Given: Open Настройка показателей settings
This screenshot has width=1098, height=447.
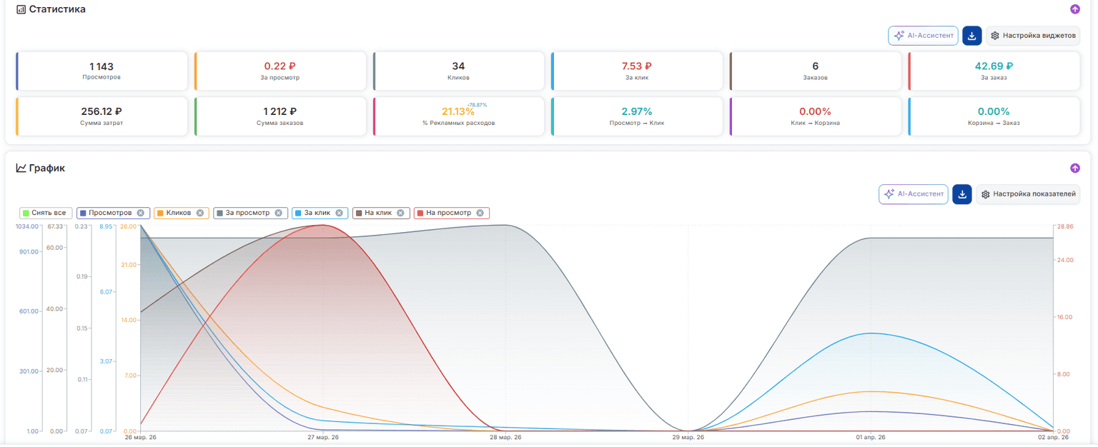Looking at the screenshot, I should click(x=1027, y=194).
